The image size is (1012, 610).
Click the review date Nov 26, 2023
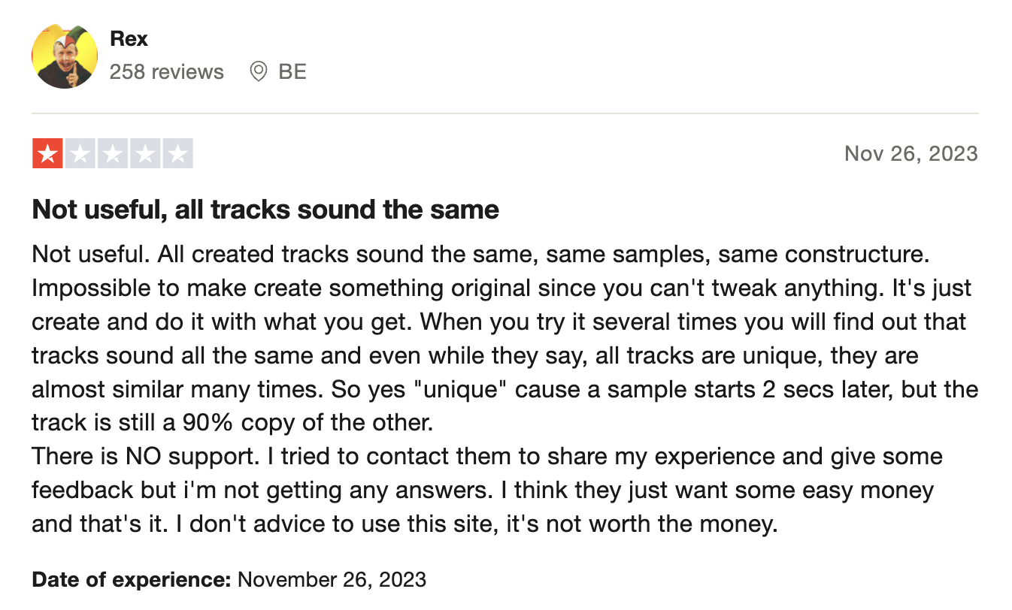point(910,153)
